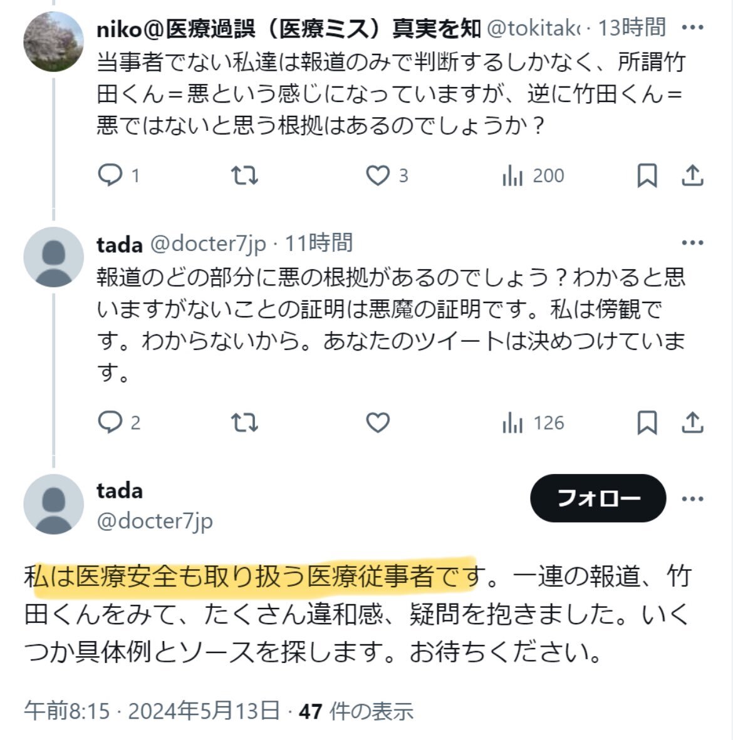Like tada's 11時間 tweet
The height and width of the screenshot is (740, 733).
[378, 422]
